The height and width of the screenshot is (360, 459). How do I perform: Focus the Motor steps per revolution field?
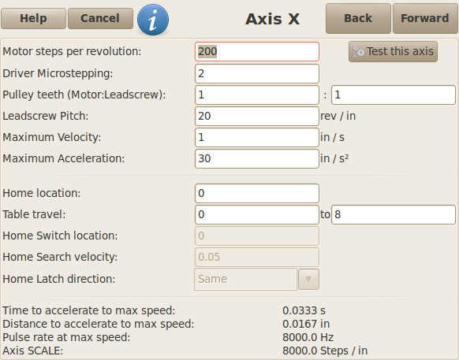[x=257, y=51]
